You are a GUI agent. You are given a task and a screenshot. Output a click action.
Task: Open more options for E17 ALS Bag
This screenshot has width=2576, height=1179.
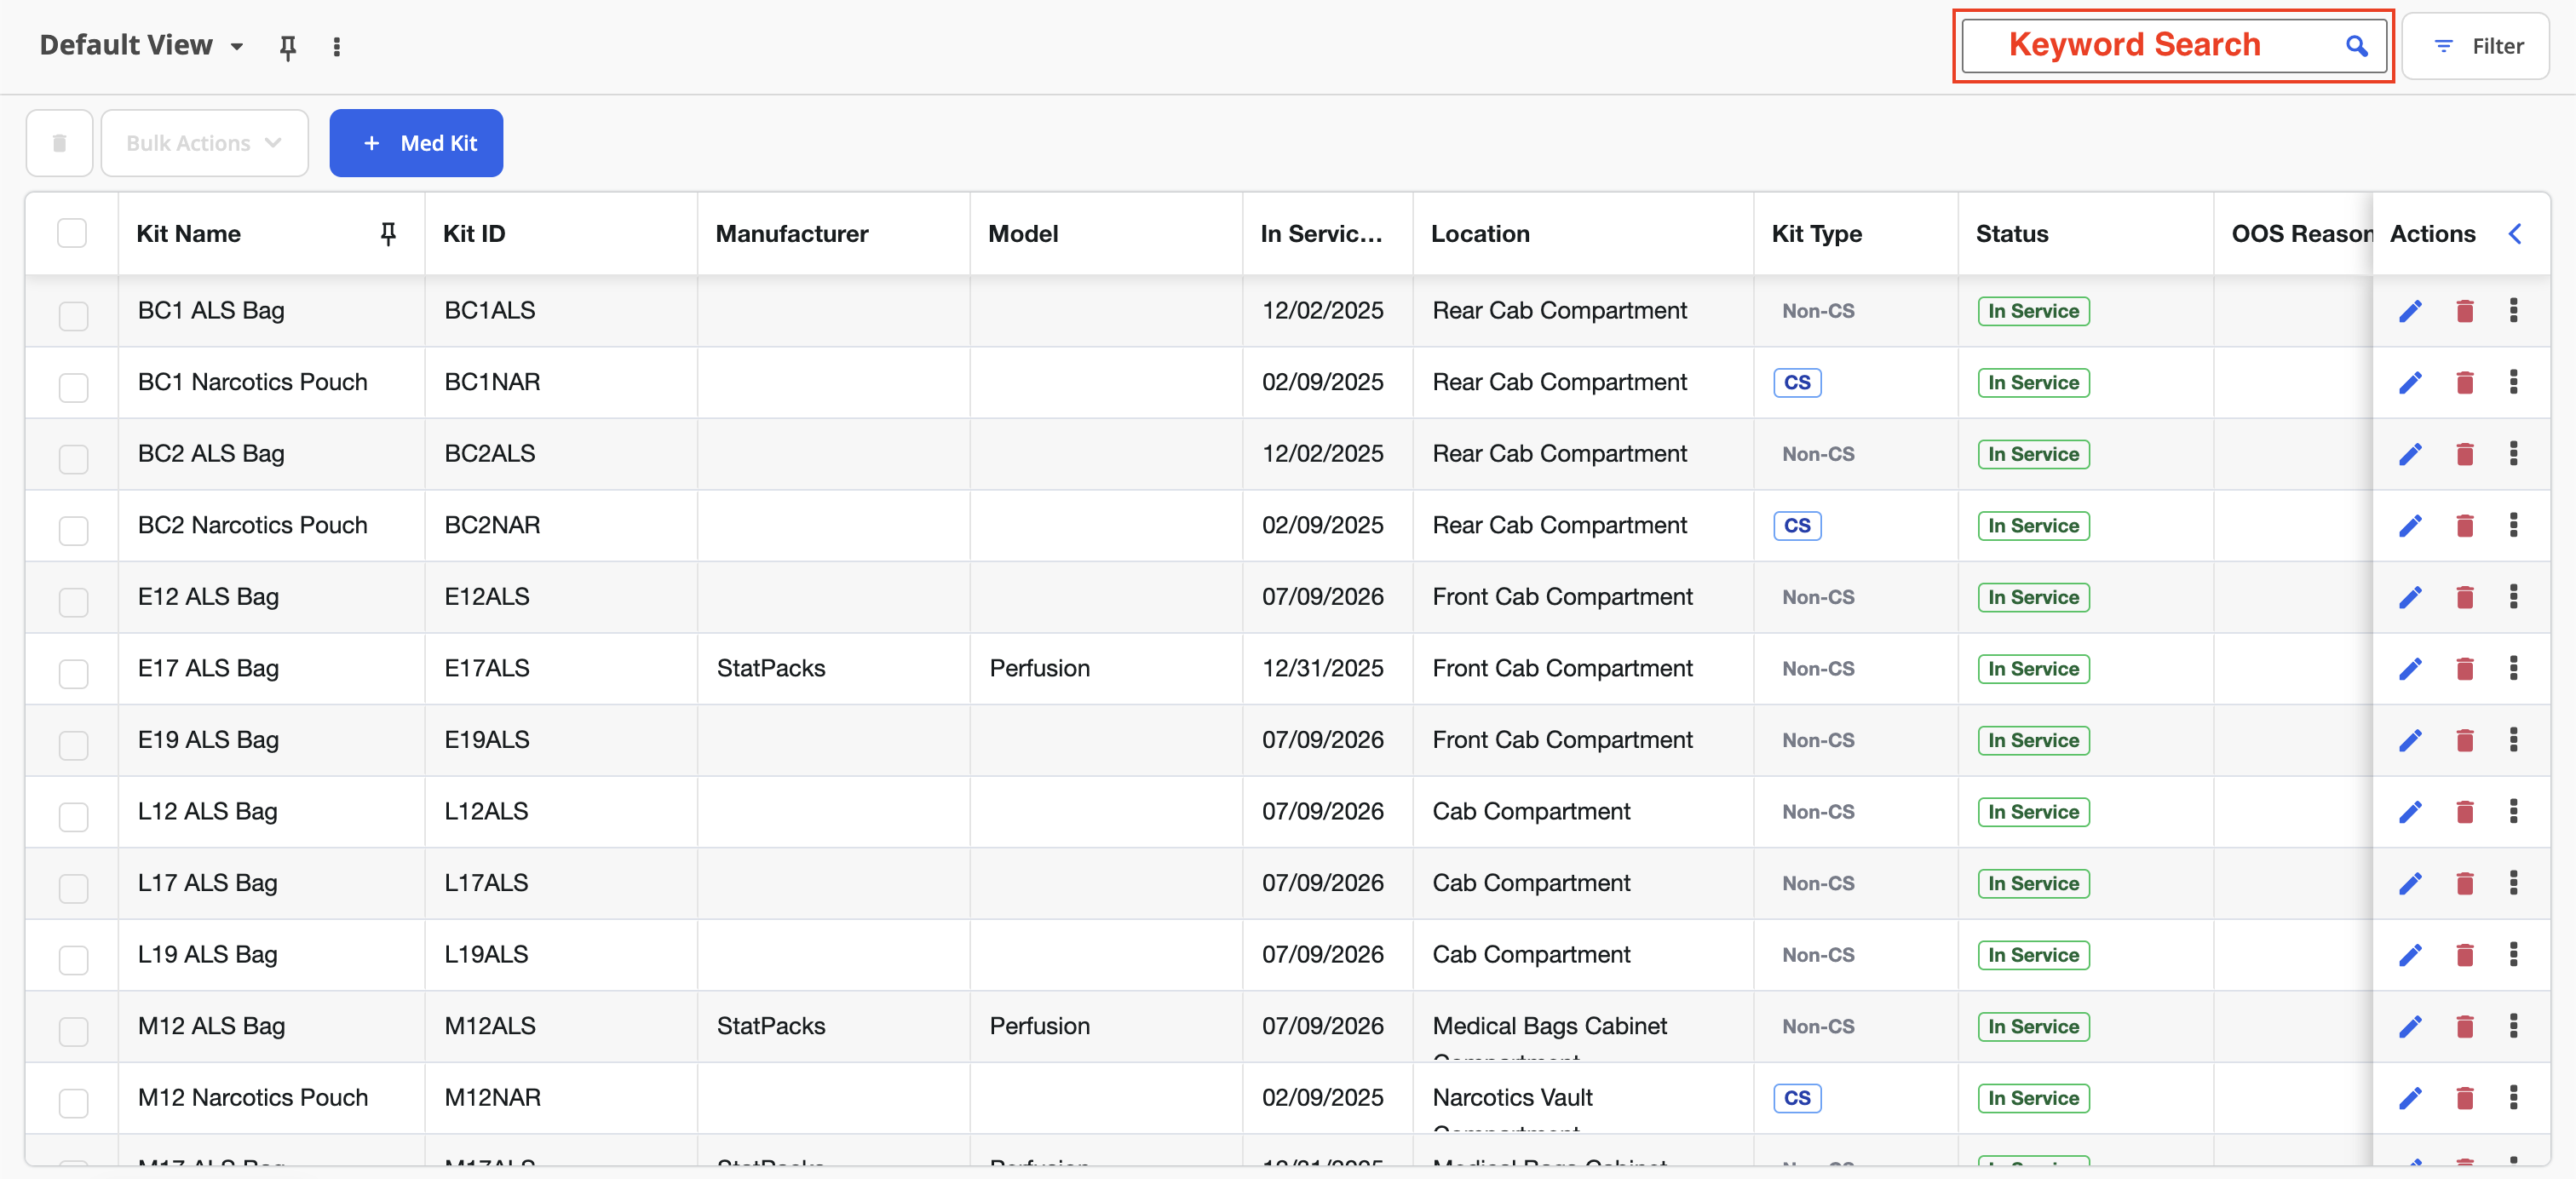click(2514, 668)
